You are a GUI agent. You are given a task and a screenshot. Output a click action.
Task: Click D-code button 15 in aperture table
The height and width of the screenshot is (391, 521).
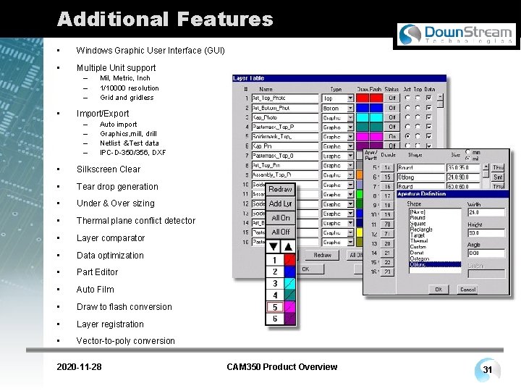(x=387, y=177)
